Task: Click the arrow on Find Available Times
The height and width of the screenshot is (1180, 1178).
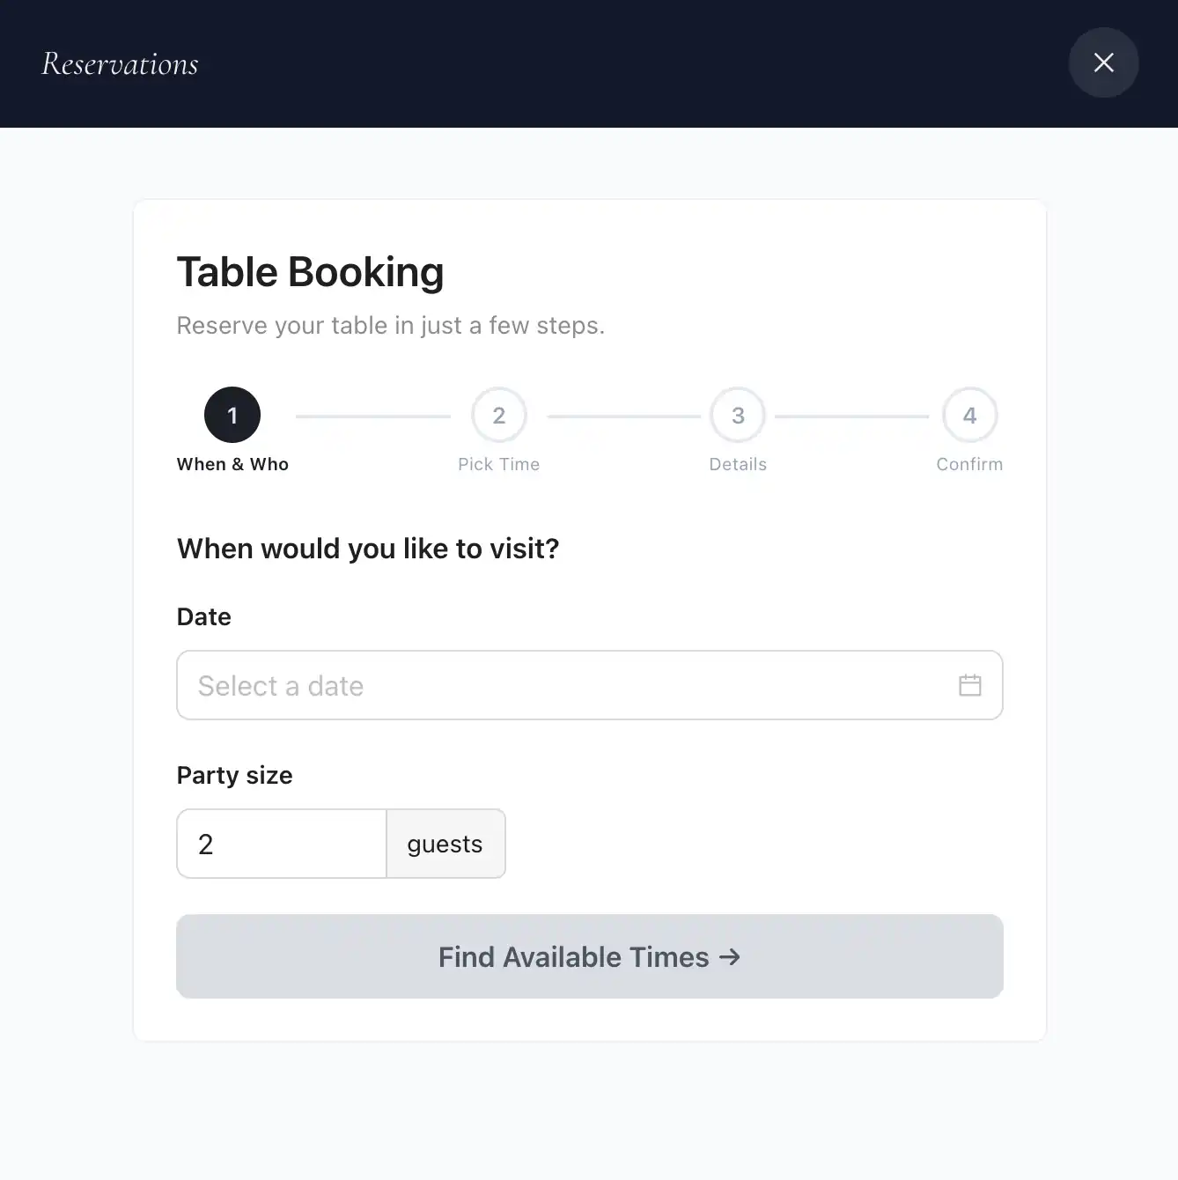Action: (730, 956)
